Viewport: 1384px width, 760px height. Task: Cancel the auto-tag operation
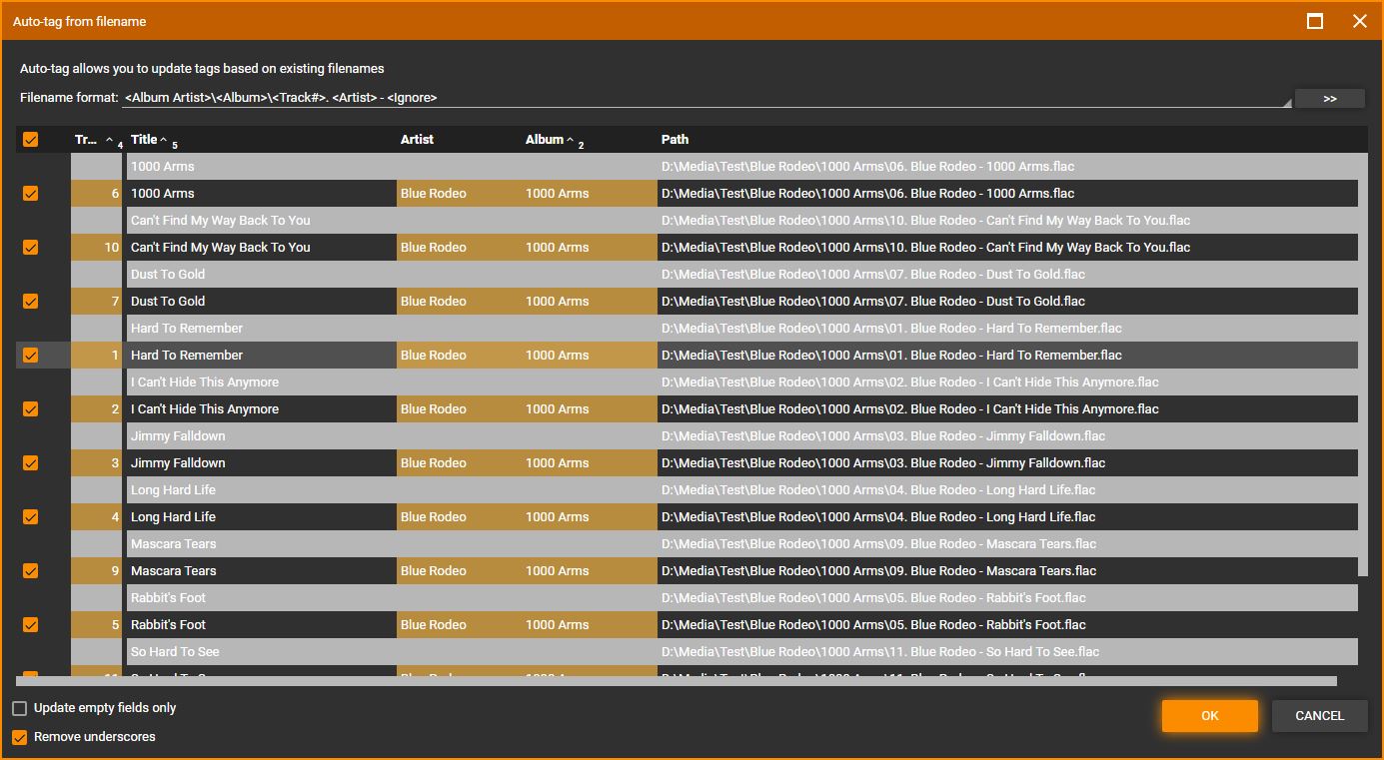coord(1319,715)
